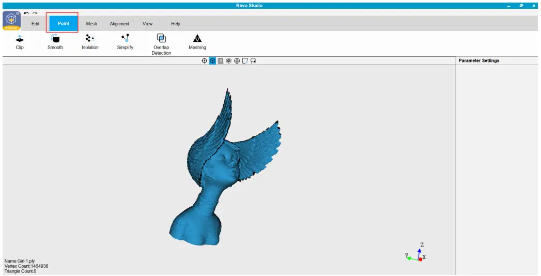This screenshot has height=276, width=541.
Task: Click the undo arrow icon
Action: click(26, 13)
